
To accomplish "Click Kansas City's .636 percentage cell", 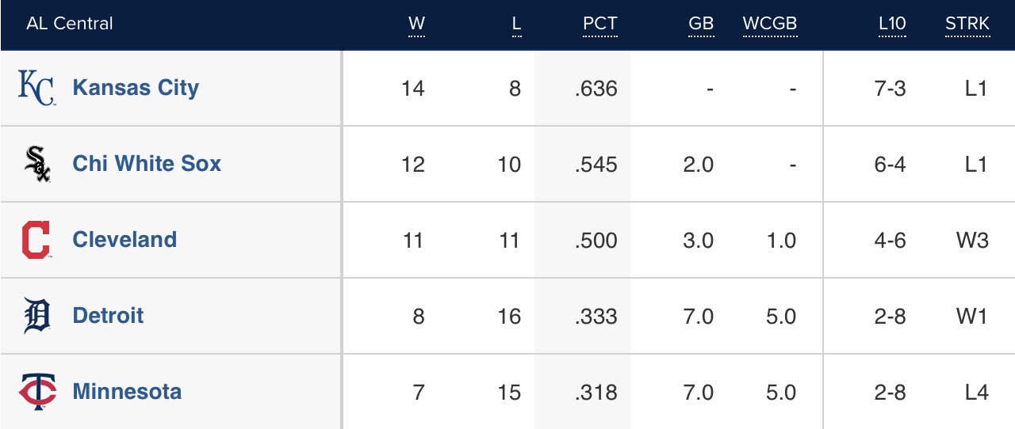I will point(596,88).
